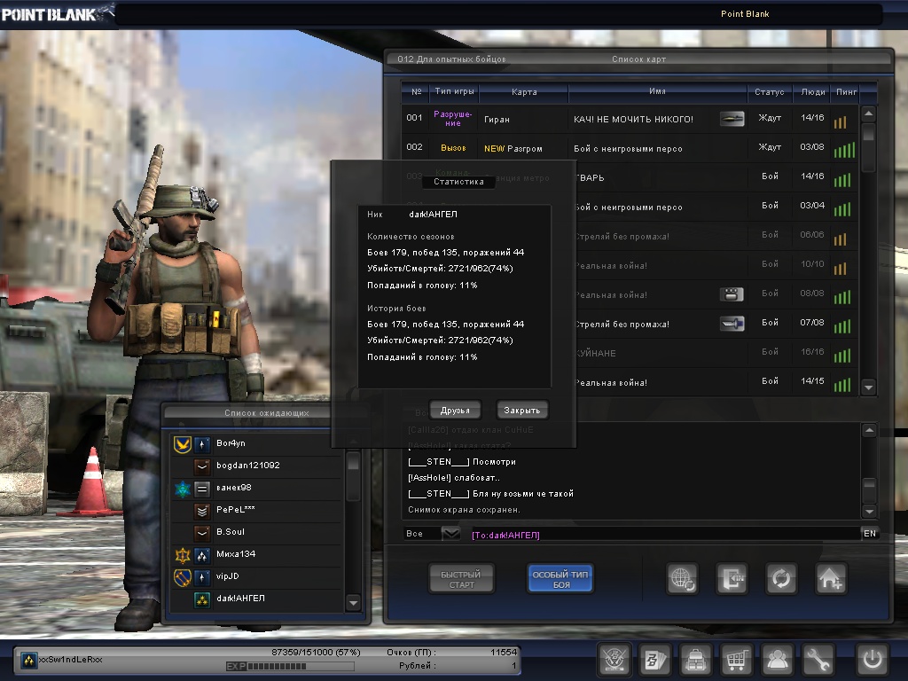Click weapon restriction icon for room 08/08
The width and height of the screenshot is (908, 681).
coord(732,294)
